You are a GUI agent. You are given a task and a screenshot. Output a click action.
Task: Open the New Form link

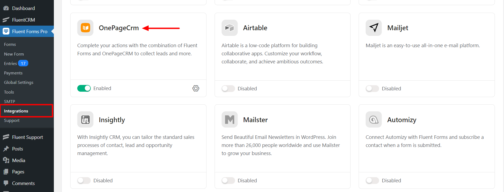point(14,54)
